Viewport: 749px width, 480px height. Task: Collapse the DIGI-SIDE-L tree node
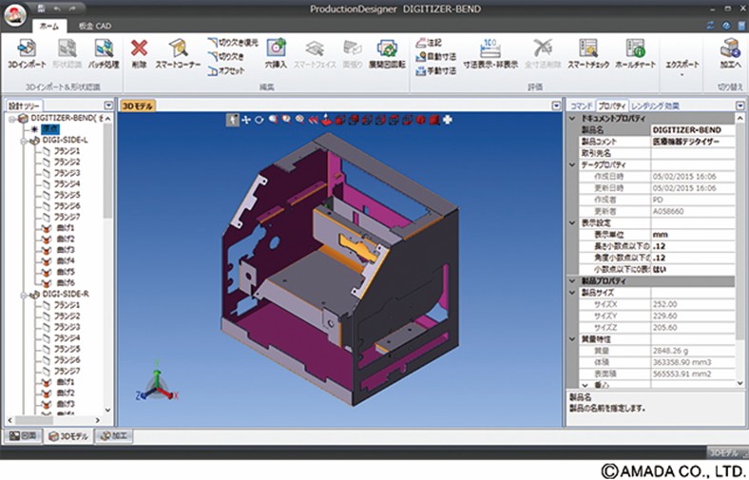click(x=22, y=139)
